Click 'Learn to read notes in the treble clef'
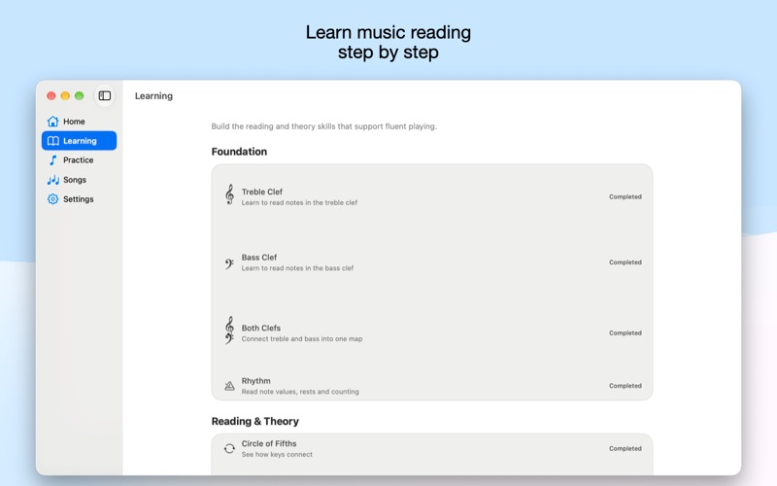This screenshot has width=777, height=486. [299, 203]
